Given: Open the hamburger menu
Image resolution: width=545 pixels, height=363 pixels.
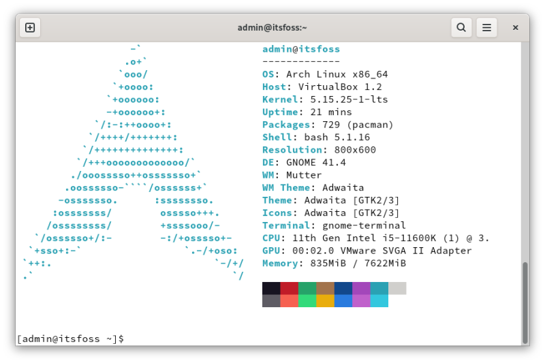Looking at the screenshot, I should tap(486, 27).
